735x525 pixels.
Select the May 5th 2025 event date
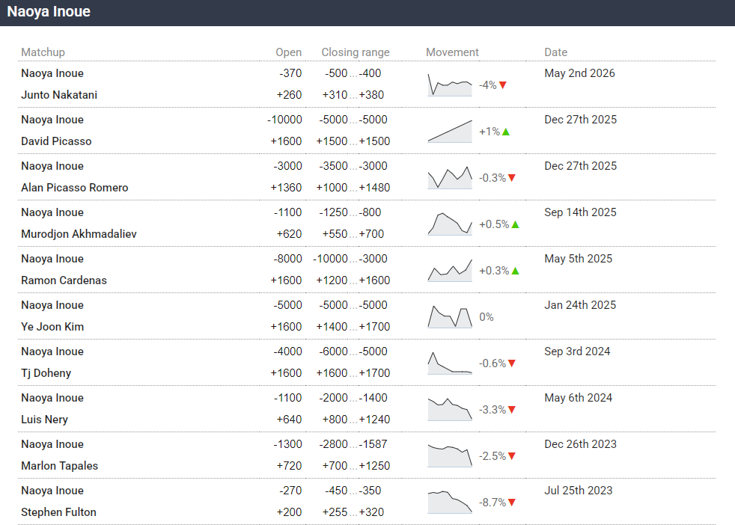point(579,259)
